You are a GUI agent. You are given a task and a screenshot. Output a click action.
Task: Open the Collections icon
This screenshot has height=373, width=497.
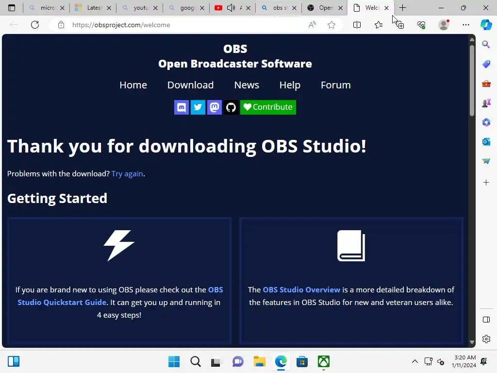(400, 25)
